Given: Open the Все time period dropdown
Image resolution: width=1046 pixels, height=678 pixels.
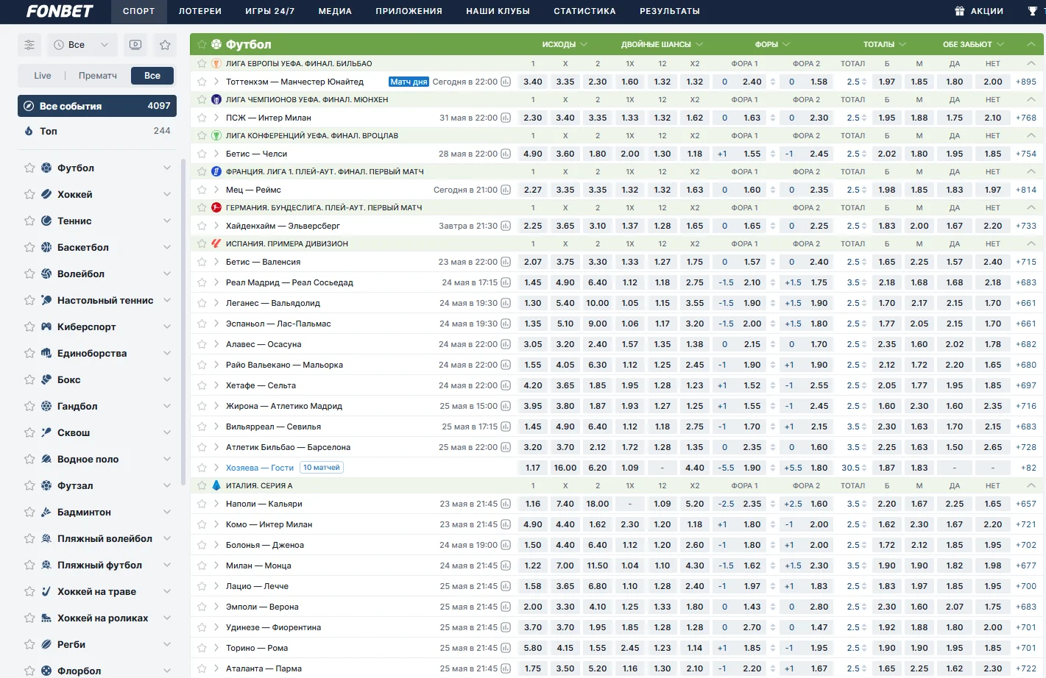Looking at the screenshot, I should click(81, 45).
